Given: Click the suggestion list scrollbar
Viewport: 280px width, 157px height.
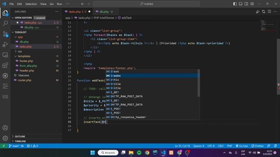Looking at the screenshot, I should [x=199, y=83].
